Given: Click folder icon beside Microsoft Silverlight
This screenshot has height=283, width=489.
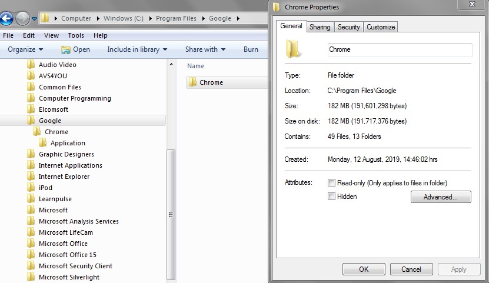Looking at the screenshot, I should 31,277.
